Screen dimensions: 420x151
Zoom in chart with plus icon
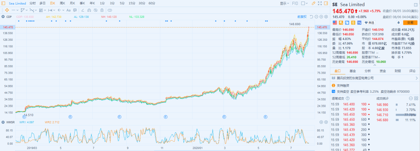(x=321, y=17)
